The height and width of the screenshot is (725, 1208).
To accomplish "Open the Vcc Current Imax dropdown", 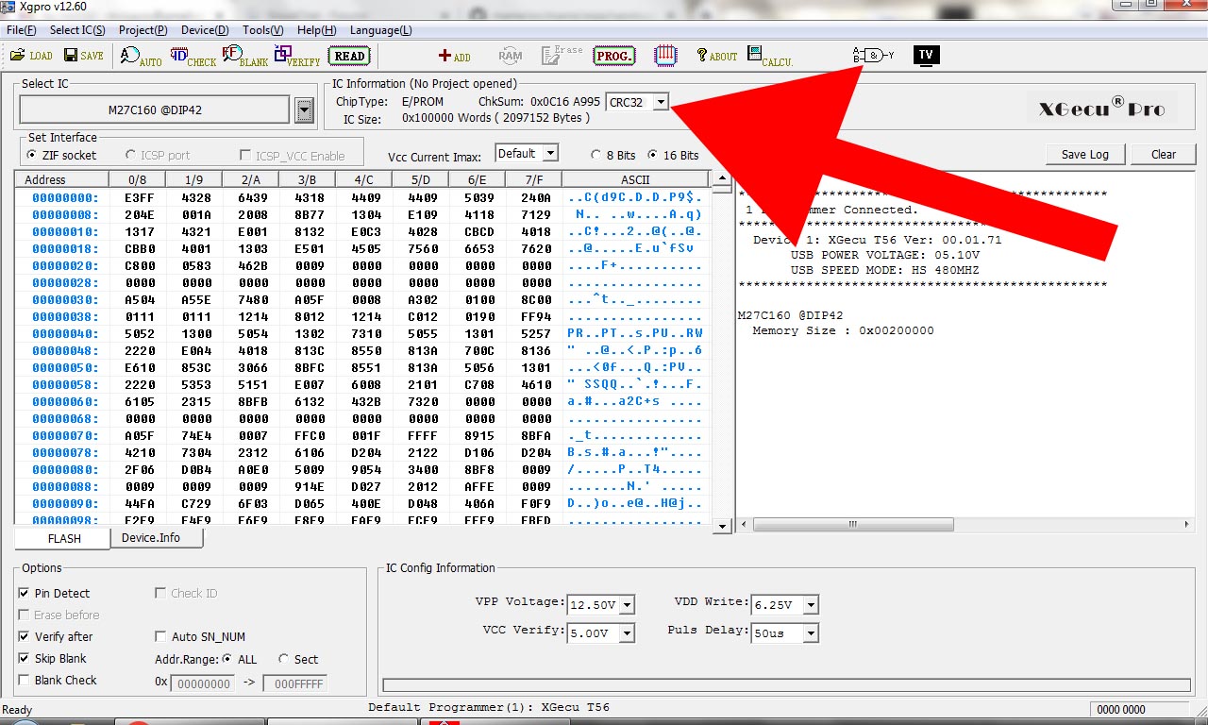I will 550,154.
